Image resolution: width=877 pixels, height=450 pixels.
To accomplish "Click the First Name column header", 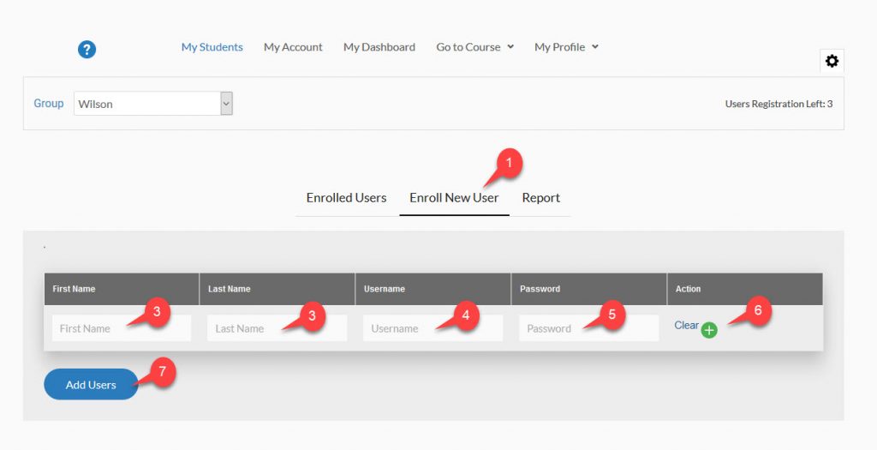I will tap(122, 289).
